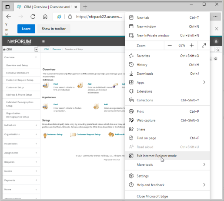This screenshot has width=224, height=201.
Task: Open New InPrivate window
Action: [167, 35]
